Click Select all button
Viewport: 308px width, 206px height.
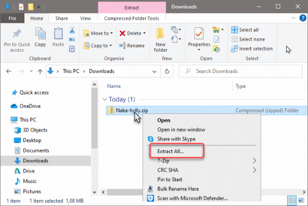(x=245, y=30)
